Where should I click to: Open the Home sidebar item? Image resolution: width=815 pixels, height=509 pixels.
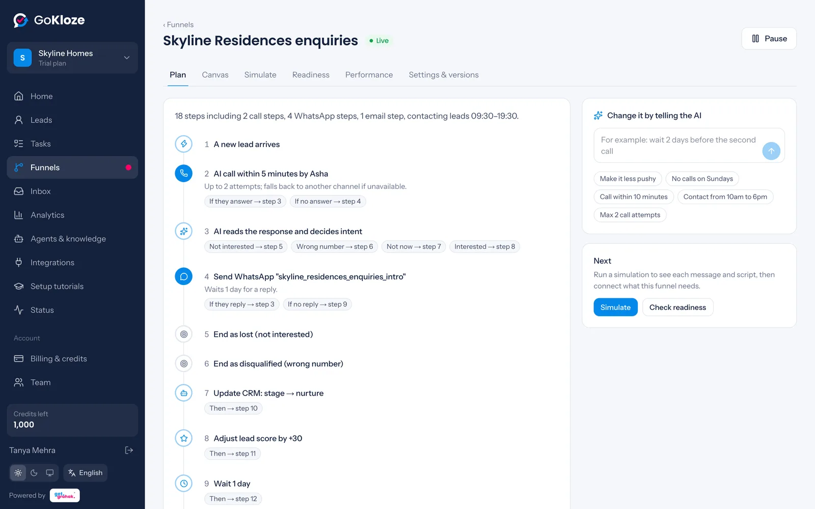(x=72, y=96)
